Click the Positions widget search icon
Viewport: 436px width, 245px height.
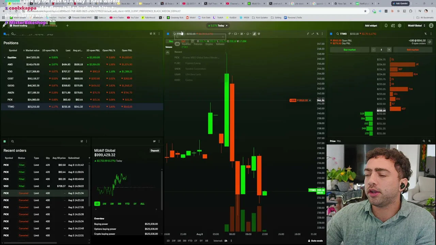click(13, 34)
